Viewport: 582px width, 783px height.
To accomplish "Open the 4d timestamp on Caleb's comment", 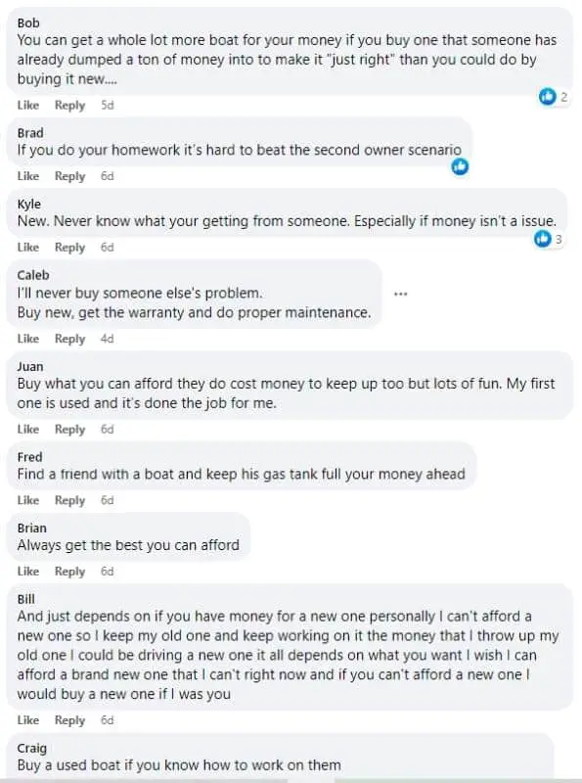I will click(108, 339).
